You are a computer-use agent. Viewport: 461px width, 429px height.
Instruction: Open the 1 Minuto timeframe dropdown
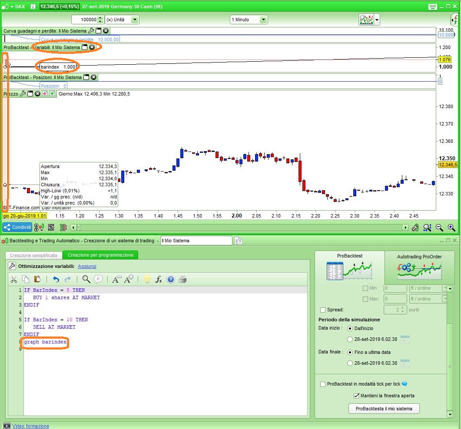click(263, 20)
